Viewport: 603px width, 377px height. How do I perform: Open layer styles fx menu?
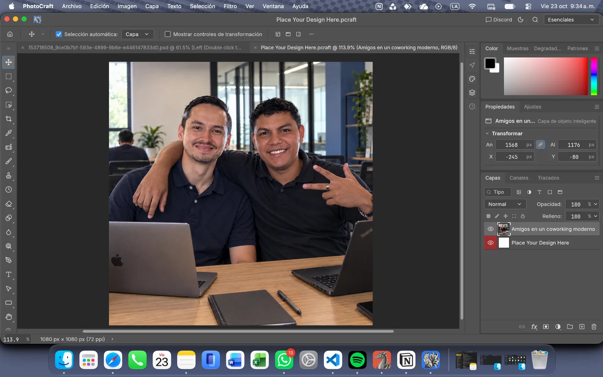point(534,327)
